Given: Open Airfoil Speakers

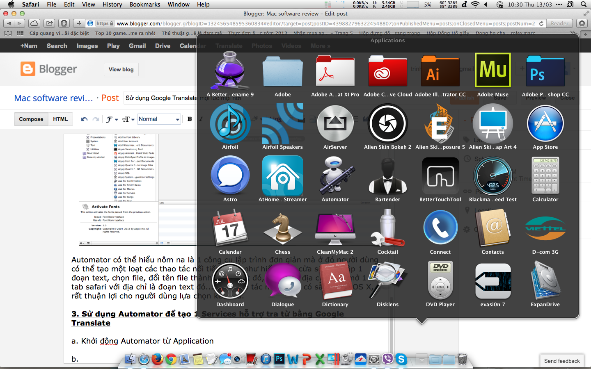Looking at the screenshot, I should 283,123.
